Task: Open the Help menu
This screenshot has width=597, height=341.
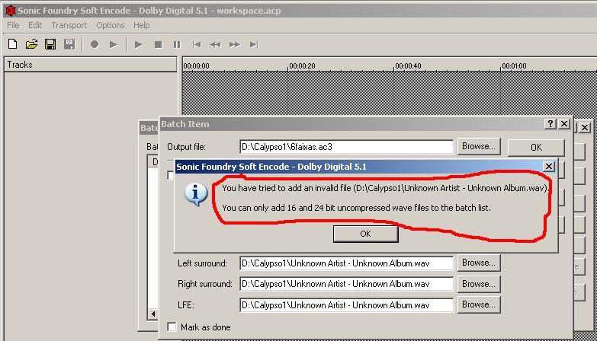Action: [141, 25]
